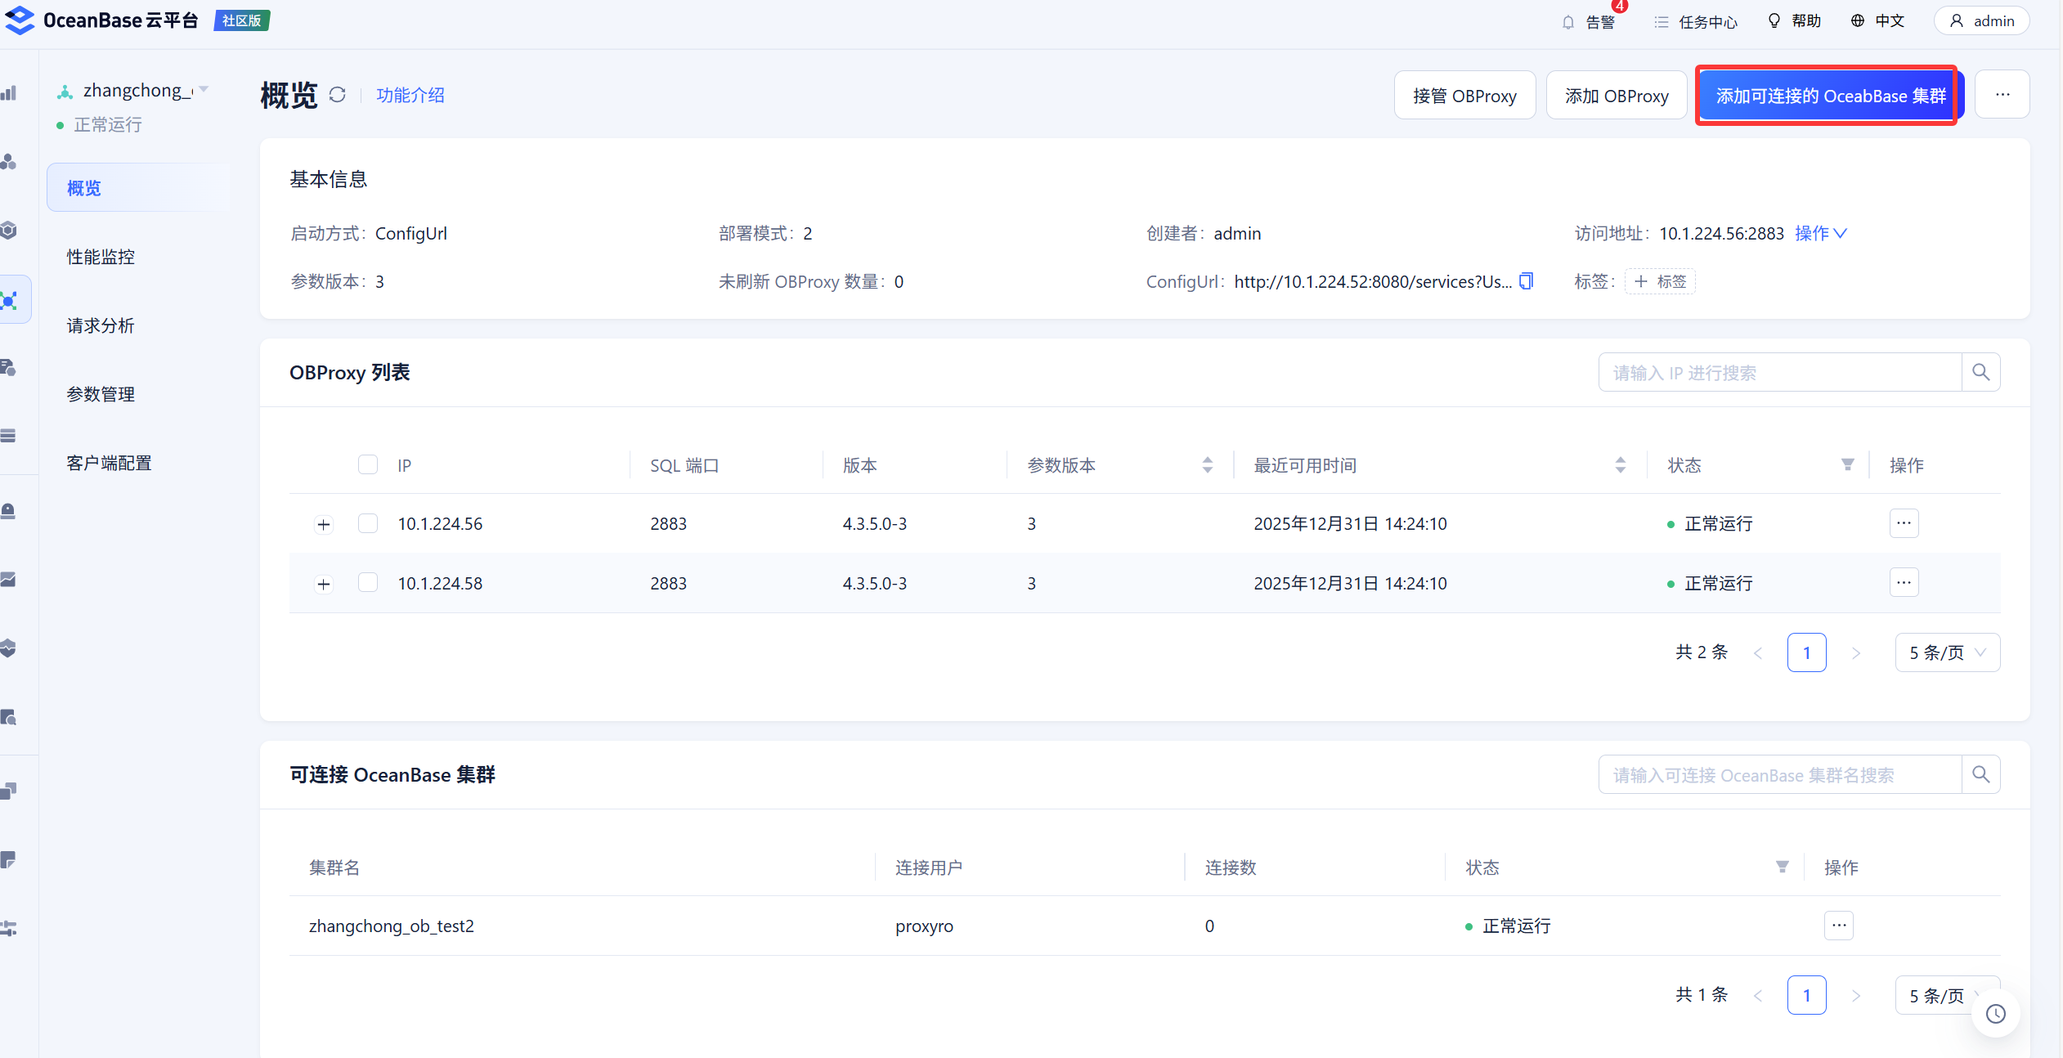Click OBProxy IP search magnifier icon
This screenshot has width=2063, height=1058.
[x=1980, y=373]
